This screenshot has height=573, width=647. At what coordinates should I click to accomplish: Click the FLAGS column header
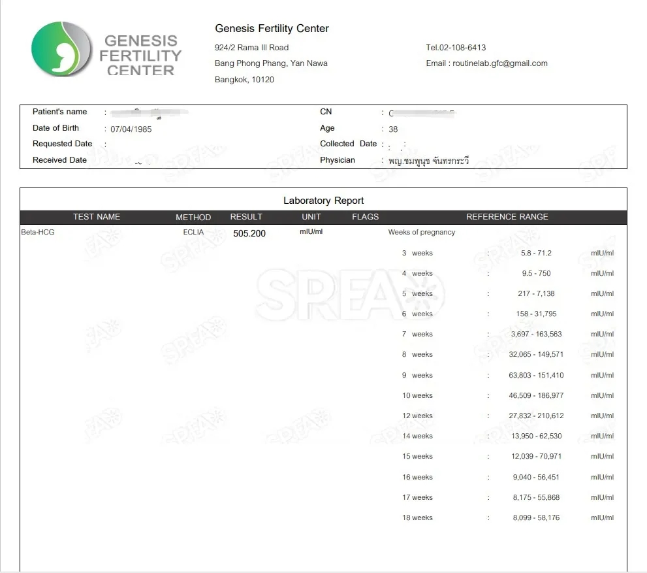point(365,217)
